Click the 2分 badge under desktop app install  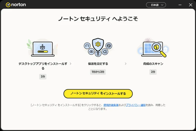[x=43, y=77]
